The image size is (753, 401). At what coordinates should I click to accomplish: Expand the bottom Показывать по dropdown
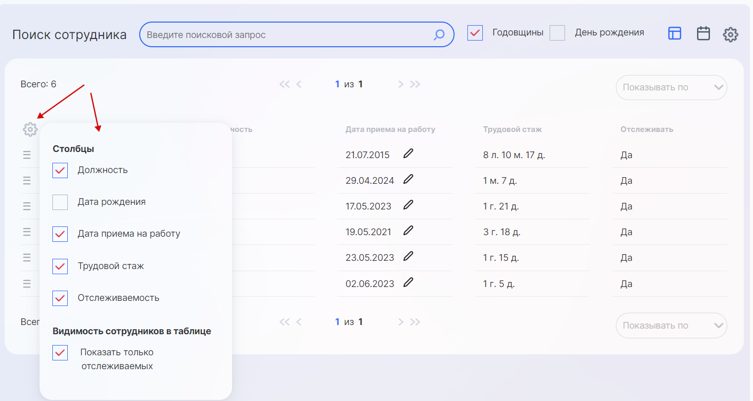671,326
